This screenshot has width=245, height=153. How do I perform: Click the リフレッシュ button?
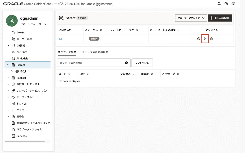pyautogui.click(x=142, y=63)
